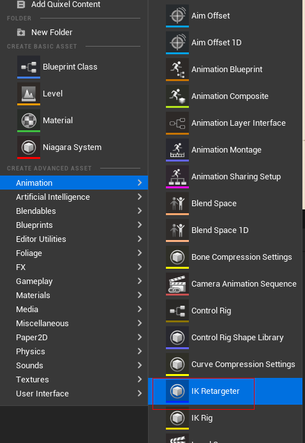This screenshot has height=443, width=305.
Task: Expand the Artificial Intelligence submenu arrow
Action: [x=140, y=197]
